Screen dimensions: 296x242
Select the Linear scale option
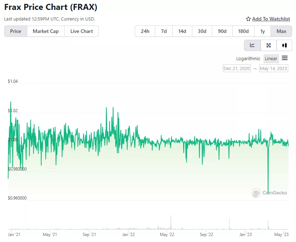[x=271, y=58]
